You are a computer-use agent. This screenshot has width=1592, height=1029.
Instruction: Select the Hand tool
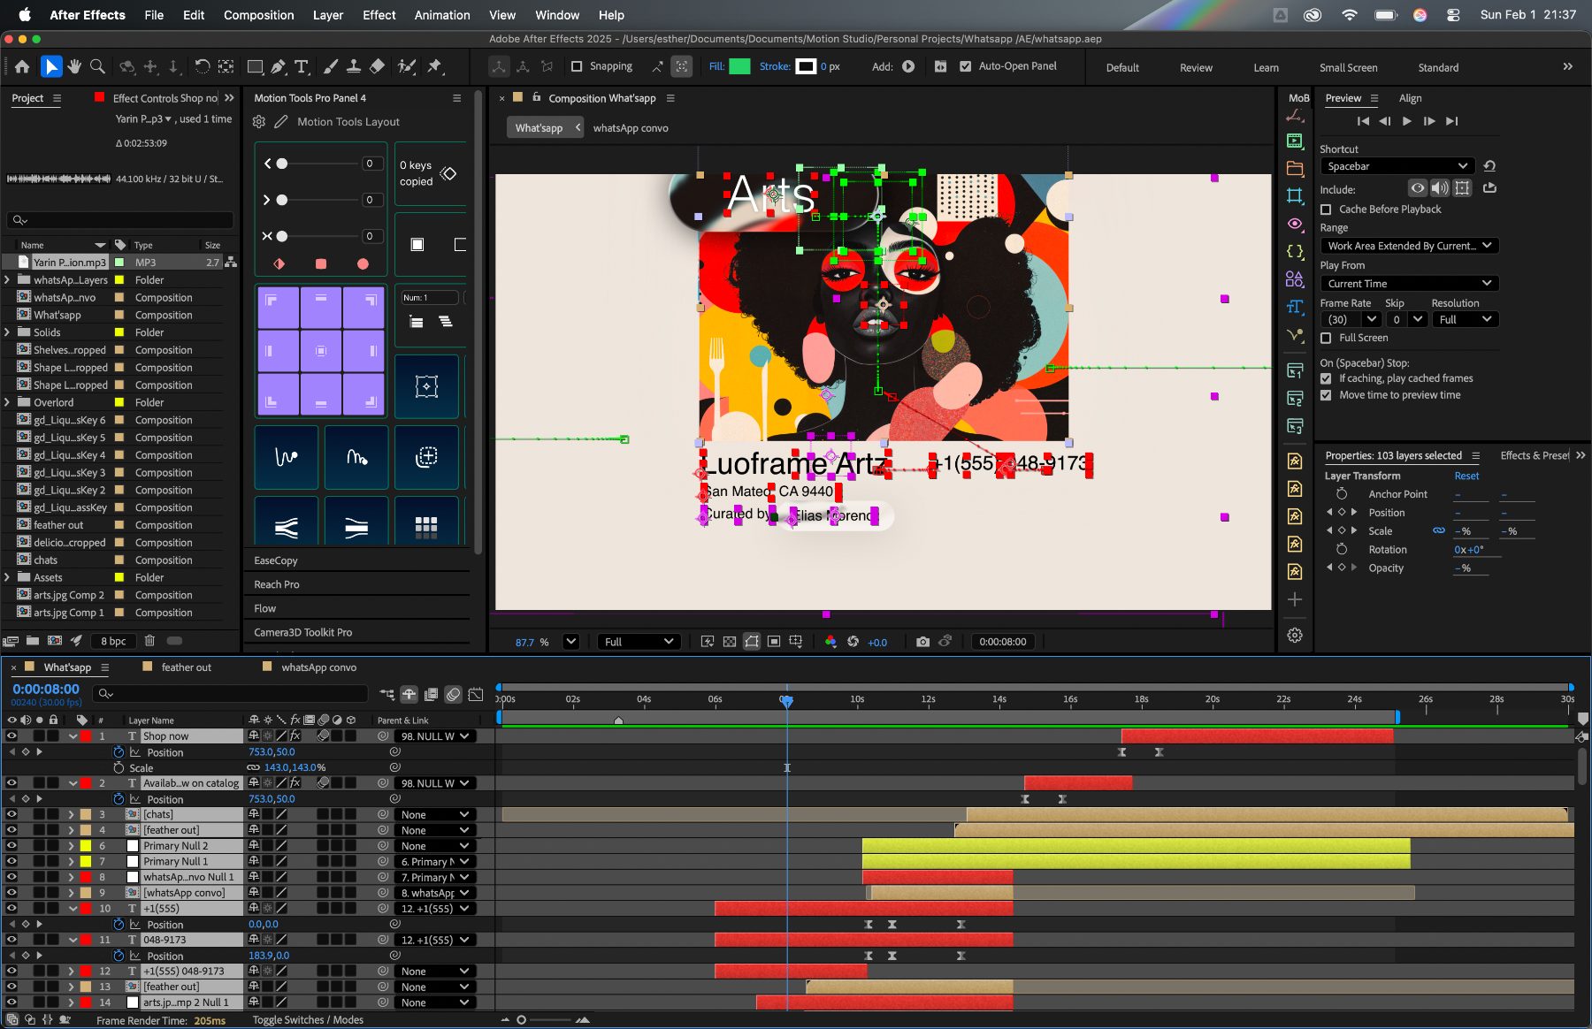pyautogui.click(x=74, y=66)
